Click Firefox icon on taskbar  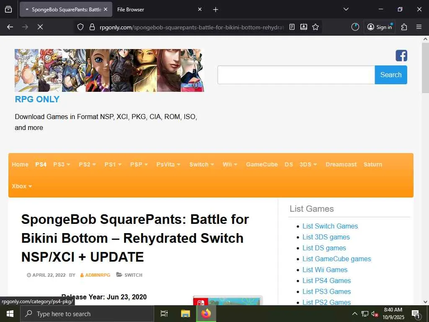pyautogui.click(x=206, y=314)
